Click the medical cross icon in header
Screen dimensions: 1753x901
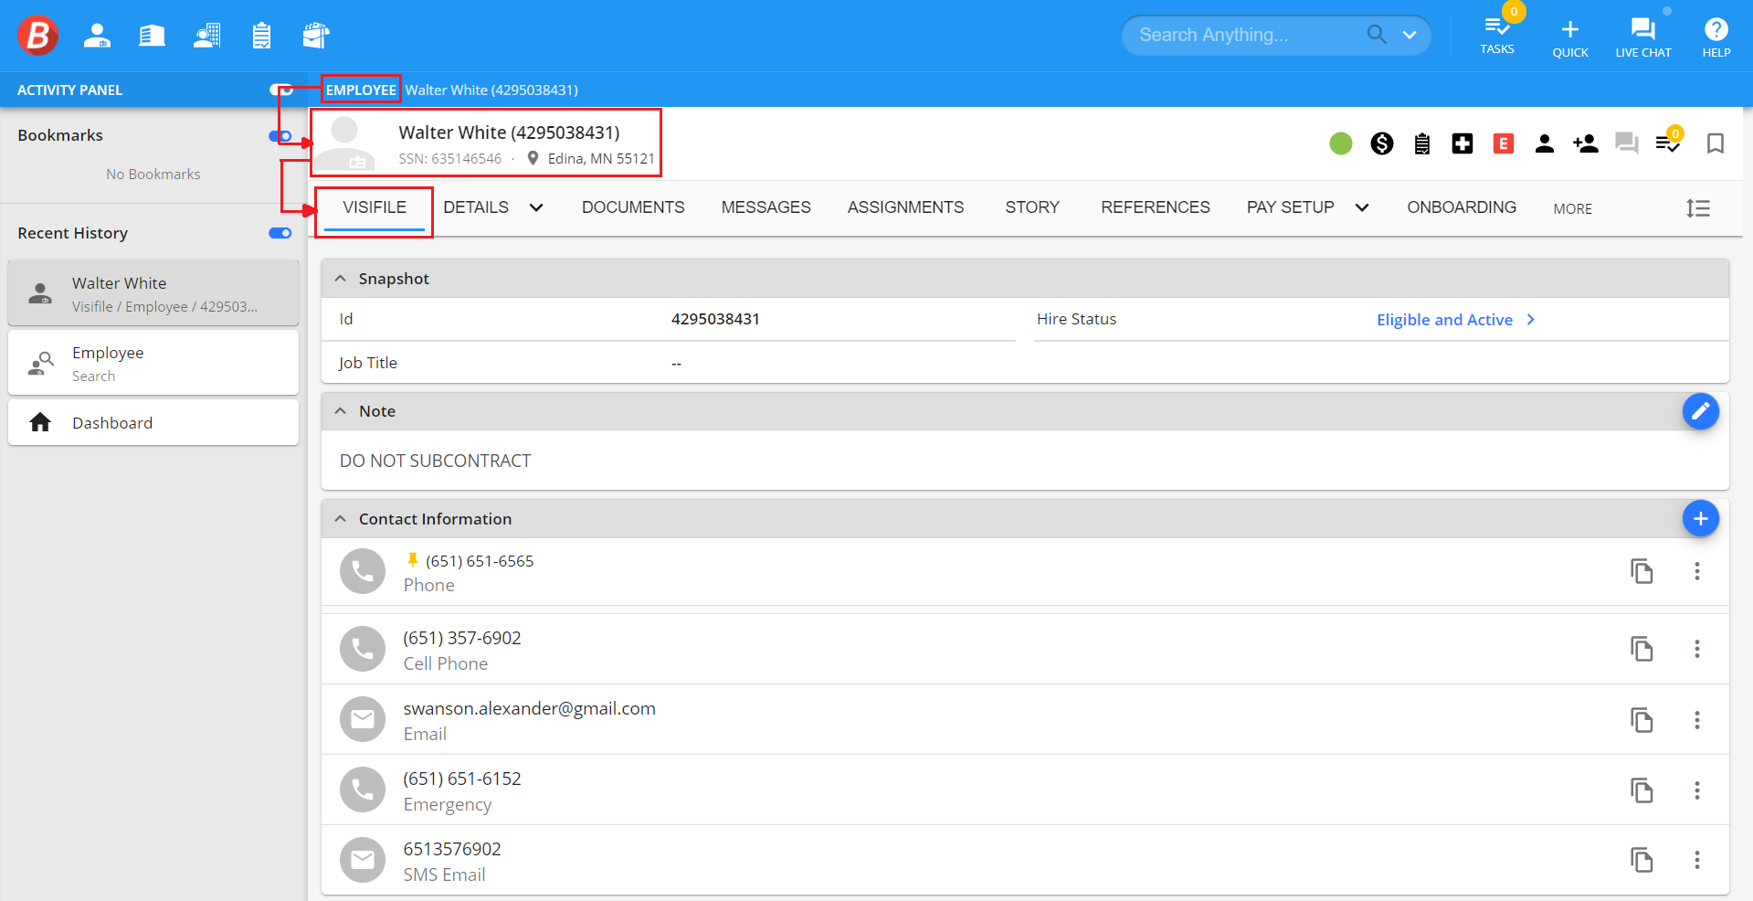[1463, 143]
